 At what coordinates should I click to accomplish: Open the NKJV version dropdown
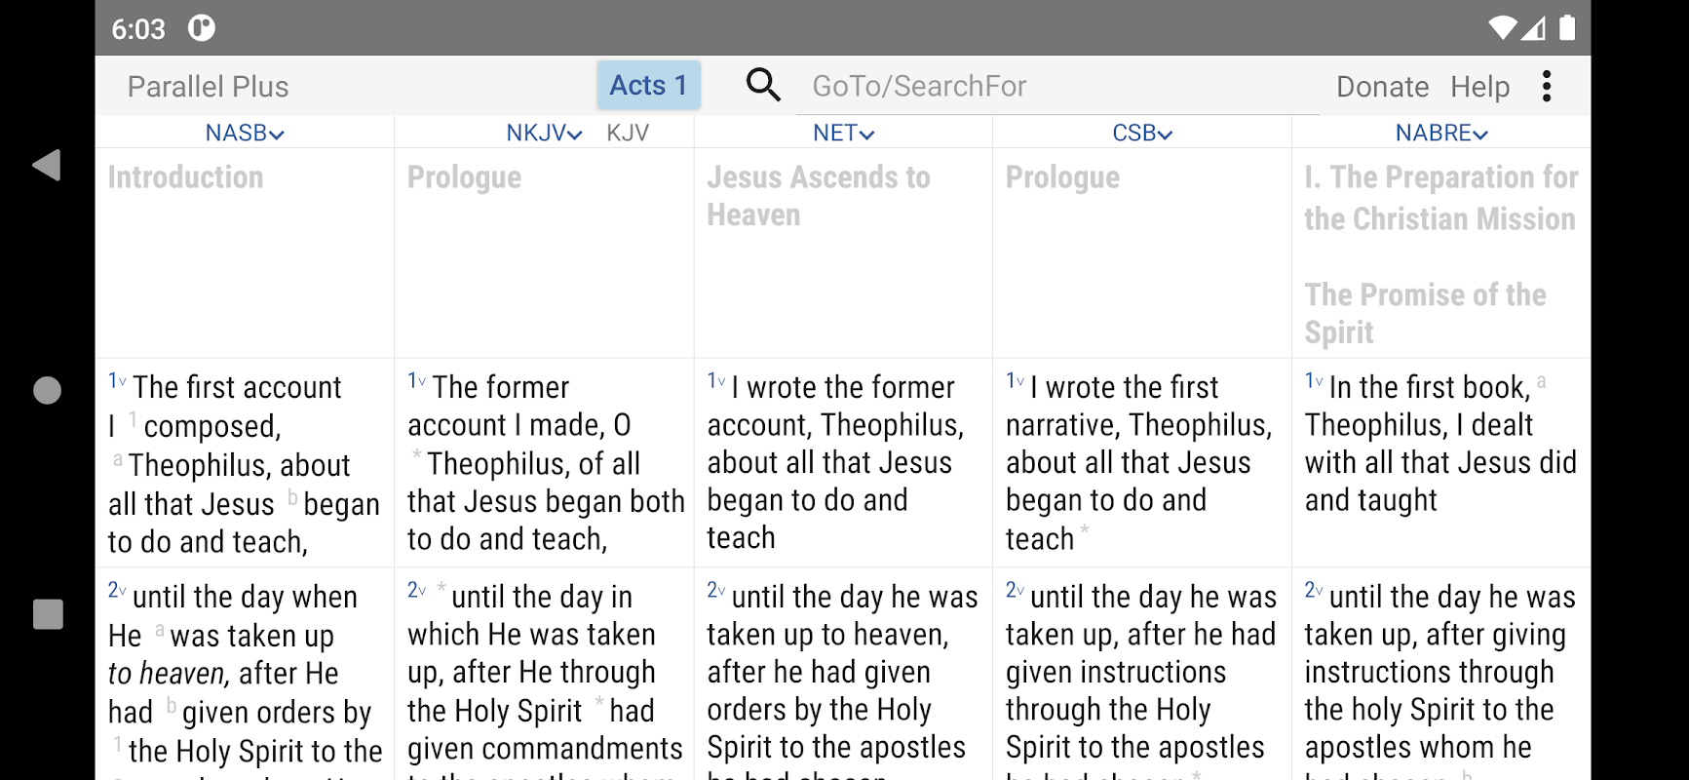click(544, 133)
